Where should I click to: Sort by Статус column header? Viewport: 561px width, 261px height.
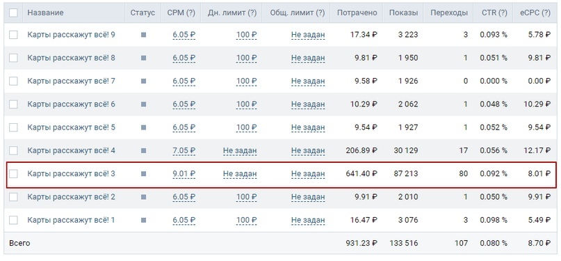pyautogui.click(x=143, y=13)
